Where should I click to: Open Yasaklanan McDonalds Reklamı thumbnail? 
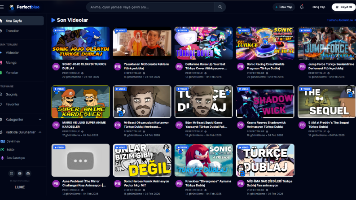[x=142, y=43]
